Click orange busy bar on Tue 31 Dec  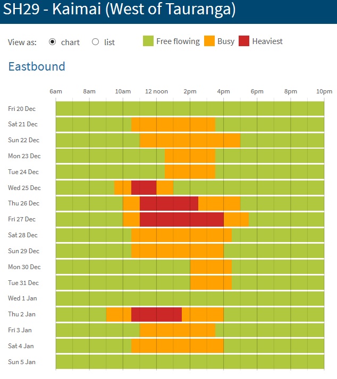point(210,282)
